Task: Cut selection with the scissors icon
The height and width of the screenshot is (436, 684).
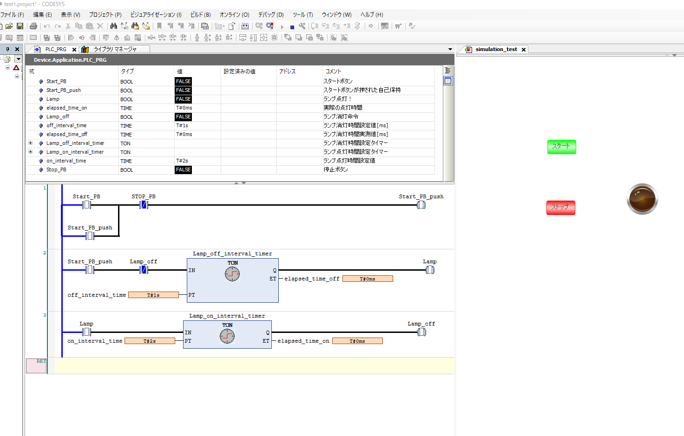Action: (68, 26)
